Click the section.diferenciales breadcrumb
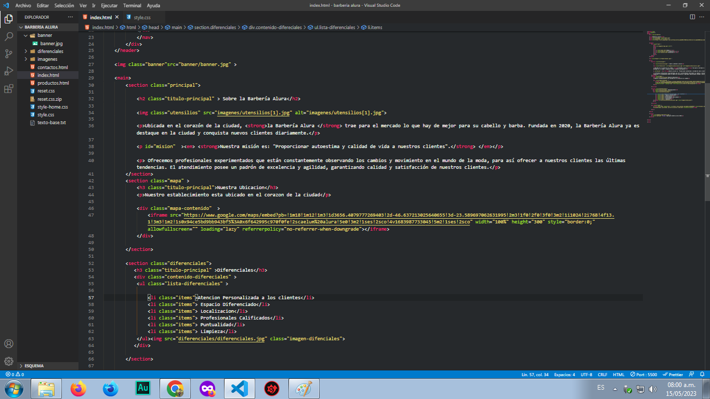Image resolution: width=710 pixels, height=399 pixels. (x=212, y=27)
